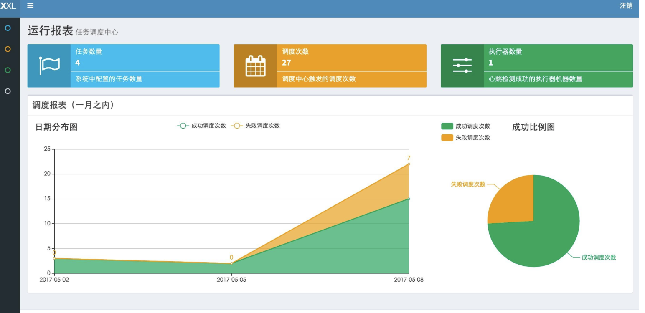Viewport: 645px width, 313px height.
Task: Click the 执行器数量 value 1
Action: [491, 63]
